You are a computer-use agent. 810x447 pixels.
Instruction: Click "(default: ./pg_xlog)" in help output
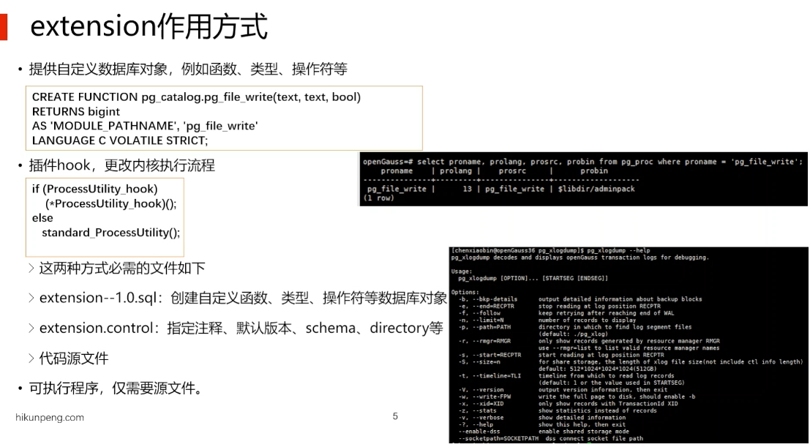pyautogui.click(x=574, y=334)
